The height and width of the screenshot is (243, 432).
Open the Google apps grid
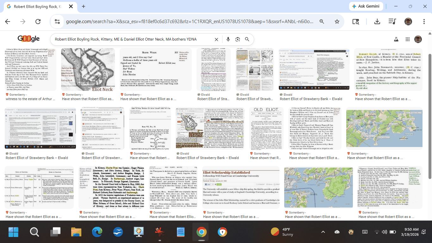pos(408,39)
